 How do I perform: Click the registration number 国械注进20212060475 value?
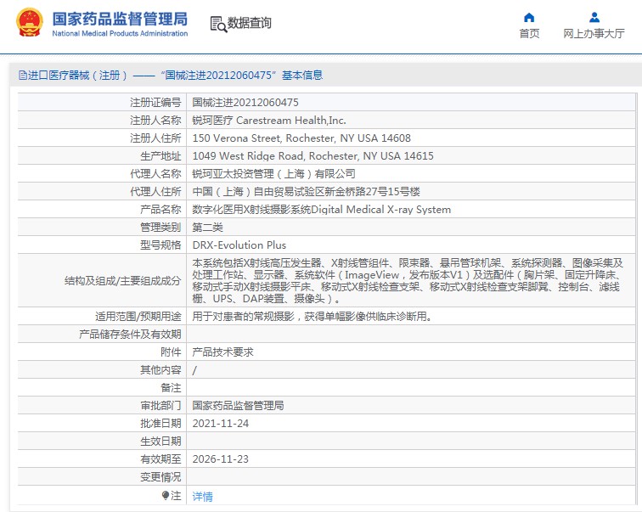point(245,102)
